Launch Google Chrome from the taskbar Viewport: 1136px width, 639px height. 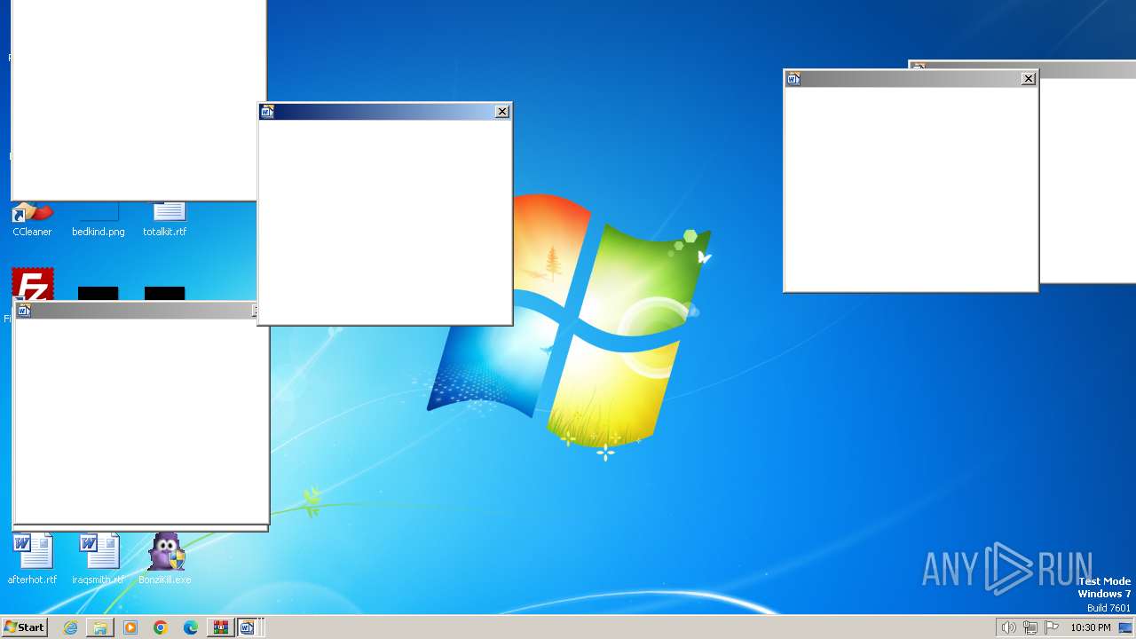coord(161,627)
